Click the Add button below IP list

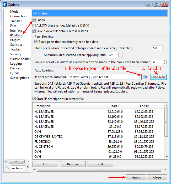tap(45, 164)
